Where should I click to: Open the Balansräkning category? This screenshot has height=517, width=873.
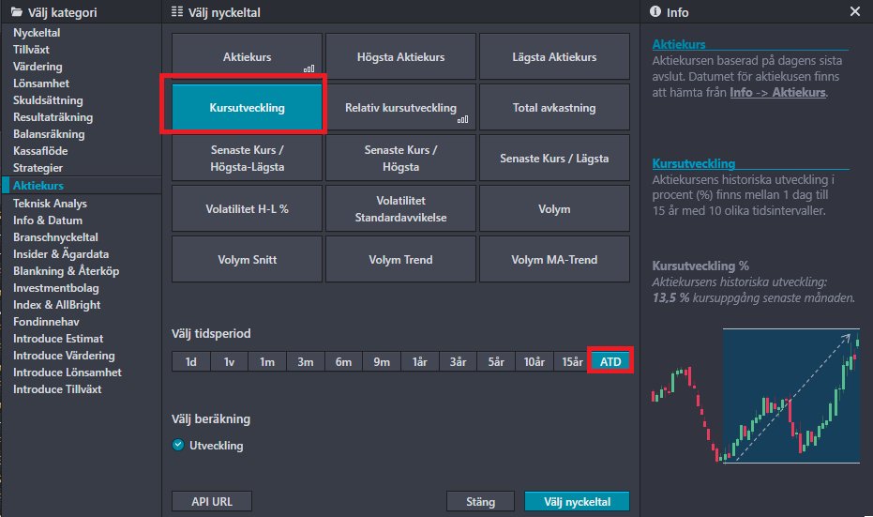tap(49, 133)
